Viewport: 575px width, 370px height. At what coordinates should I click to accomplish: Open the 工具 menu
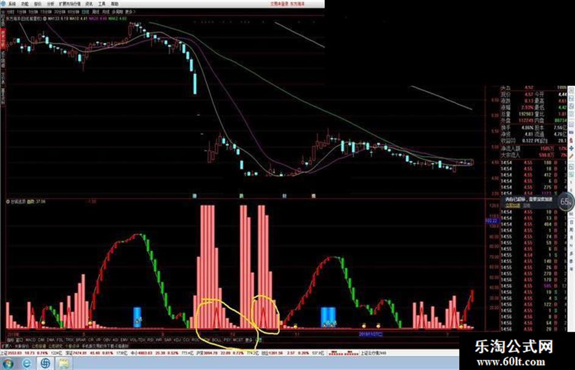(x=102, y=4)
